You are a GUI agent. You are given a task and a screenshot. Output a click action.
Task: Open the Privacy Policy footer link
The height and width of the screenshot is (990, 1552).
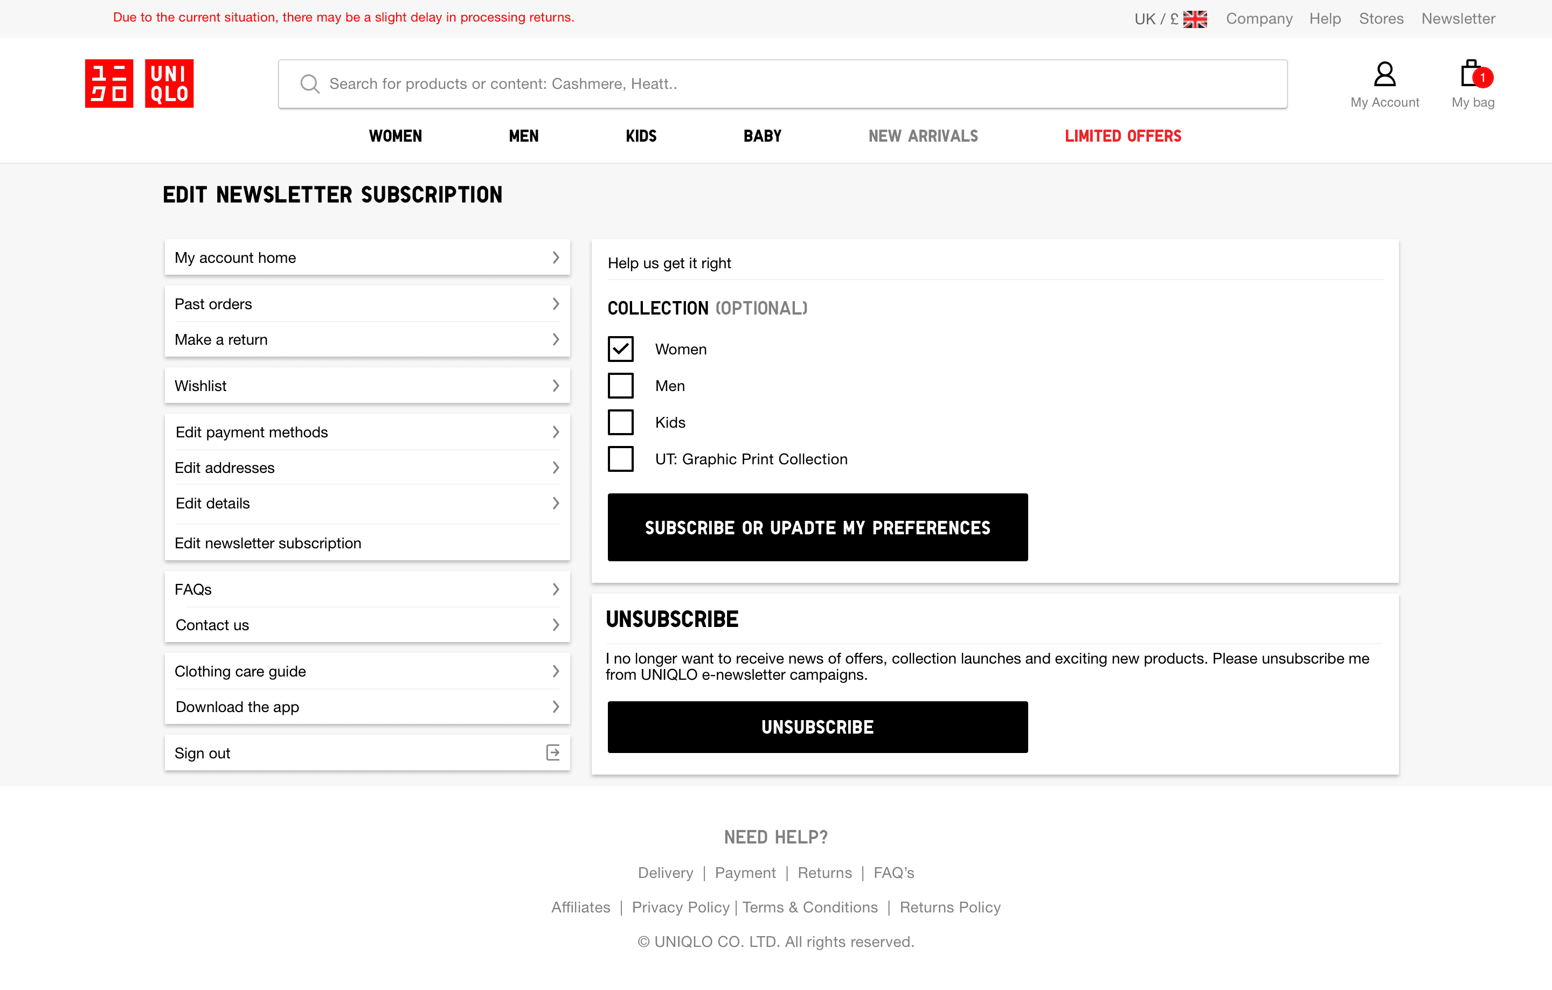[x=680, y=907]
